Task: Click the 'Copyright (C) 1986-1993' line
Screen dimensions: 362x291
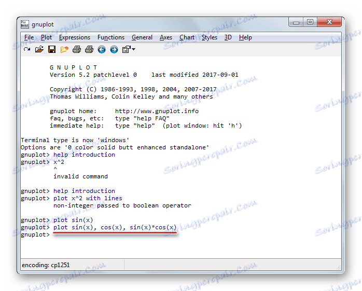Action: tap(133, 89)
